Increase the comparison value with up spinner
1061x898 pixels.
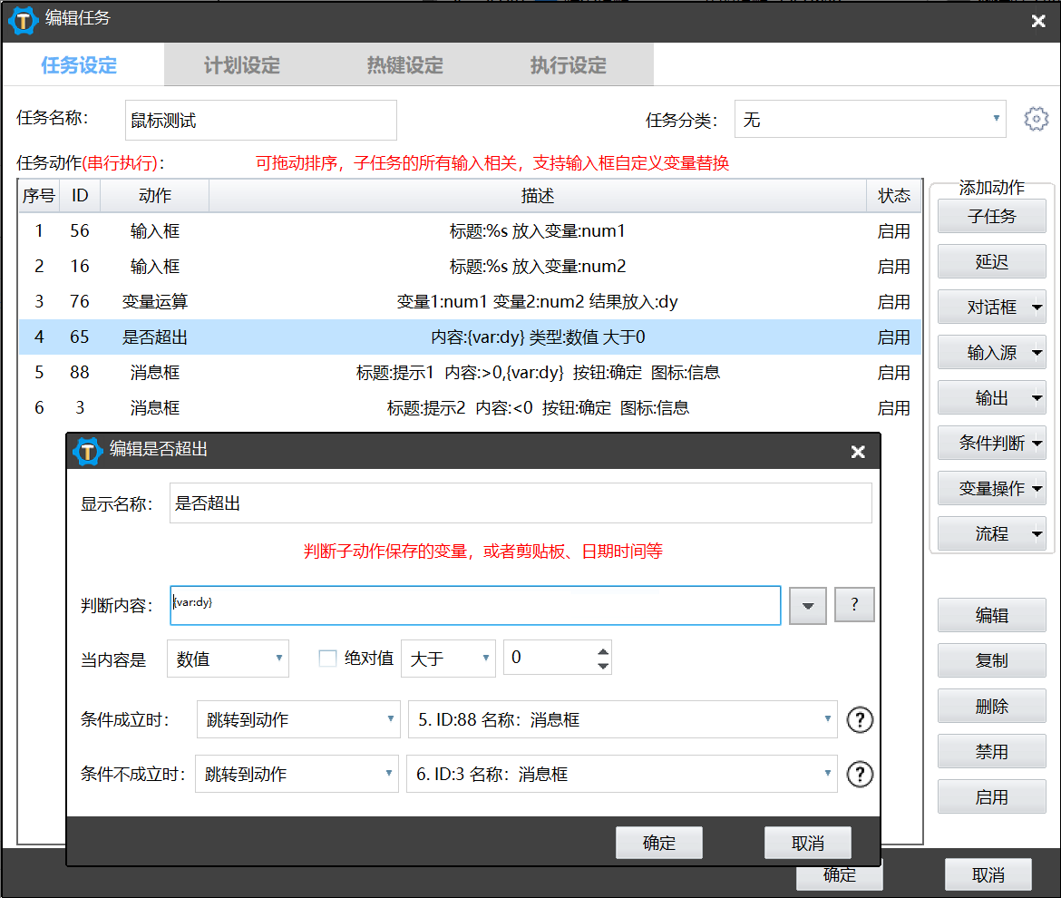603,650
